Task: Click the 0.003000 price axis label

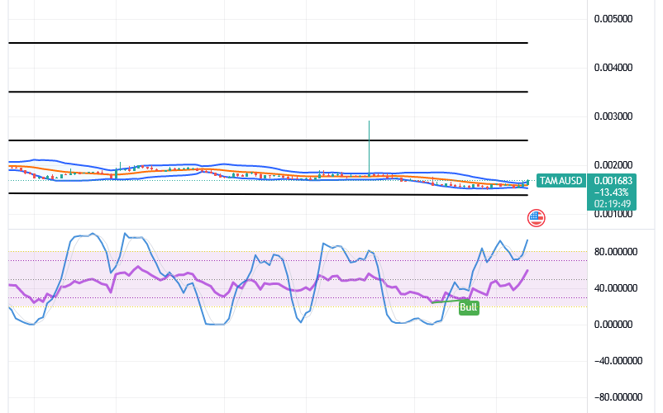Action: point(613,116)
